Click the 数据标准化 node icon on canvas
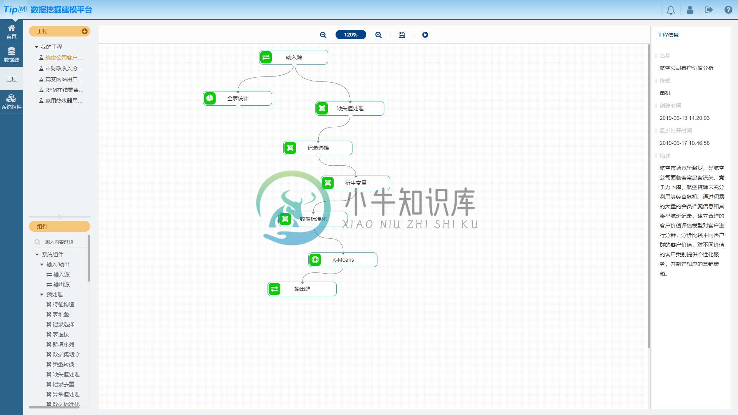Viewport: 738px width, 415px height. (x=285, y=219)
